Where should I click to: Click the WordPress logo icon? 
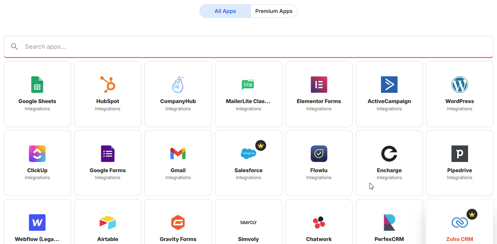point(459,85)
